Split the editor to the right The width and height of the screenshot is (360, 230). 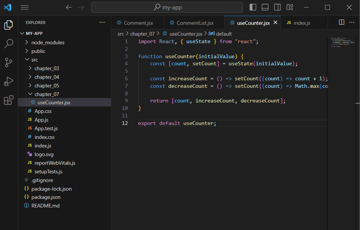[x=342, y=22]
